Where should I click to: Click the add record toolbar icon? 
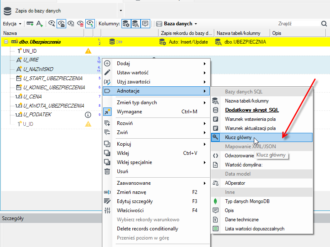tap(30, 24)
